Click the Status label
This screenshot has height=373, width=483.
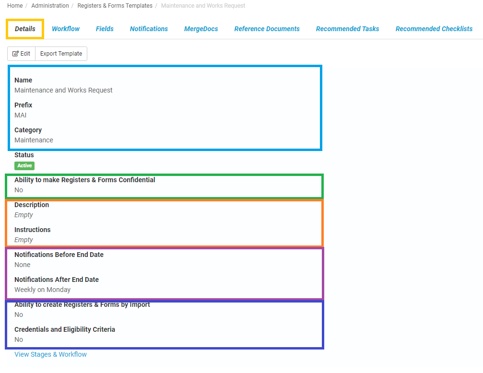pyautogui.click(x=24, y=155)
